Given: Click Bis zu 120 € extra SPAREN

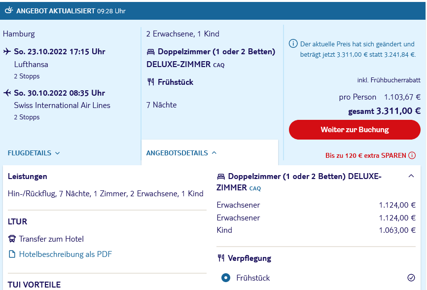Looking at the screenshot, I should [x=366, y=155].
